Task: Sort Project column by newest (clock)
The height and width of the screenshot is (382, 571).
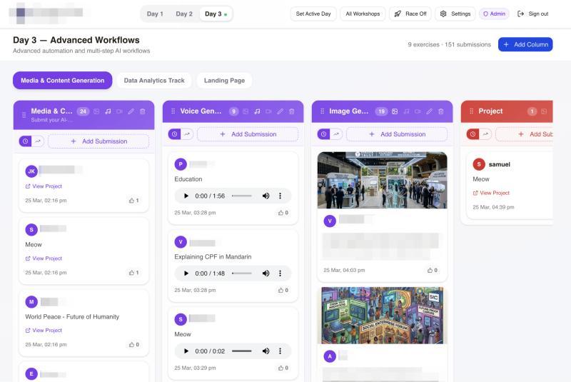Action: (x=473, y=134)
